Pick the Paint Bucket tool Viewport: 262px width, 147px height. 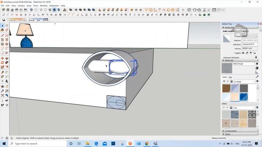coord(2,30)
